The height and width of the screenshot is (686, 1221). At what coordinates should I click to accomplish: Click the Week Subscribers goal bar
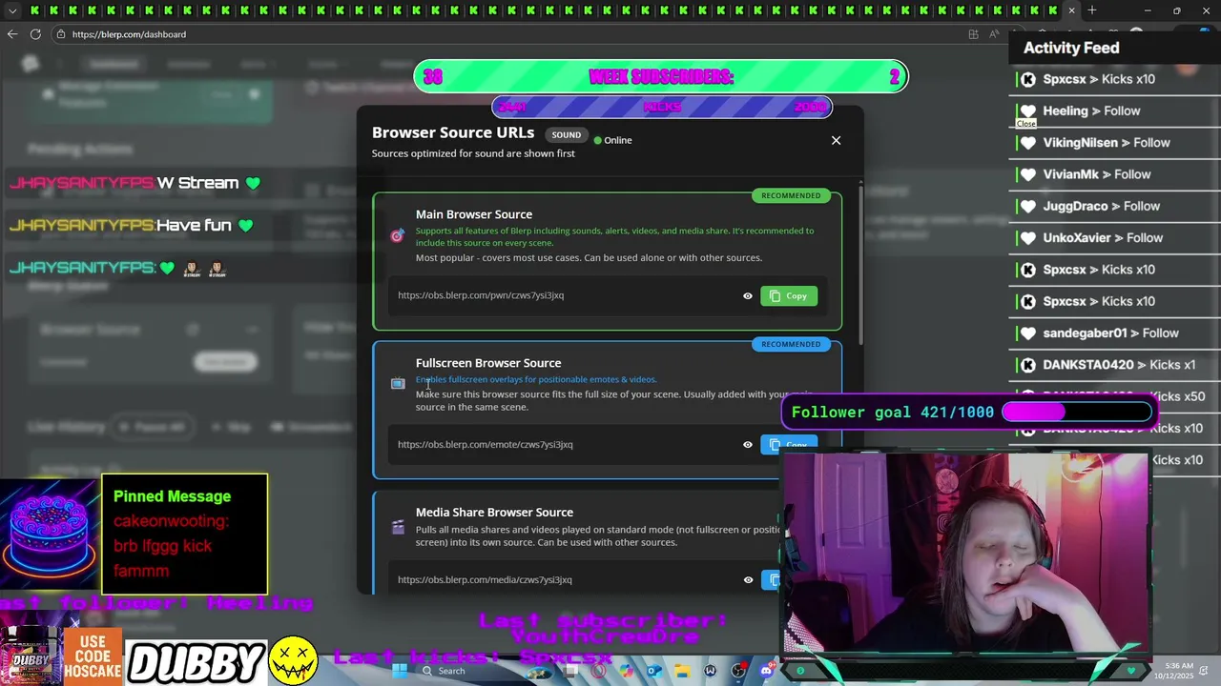click(x=661, y=77)
